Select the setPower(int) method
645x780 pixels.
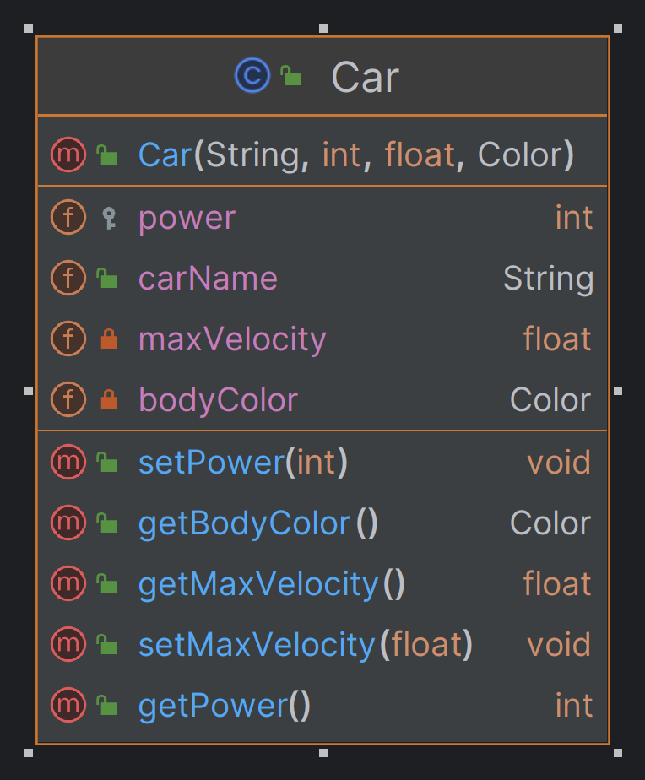point(322,462)
